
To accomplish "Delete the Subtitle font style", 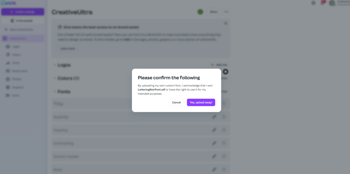I will click(224, 117).
